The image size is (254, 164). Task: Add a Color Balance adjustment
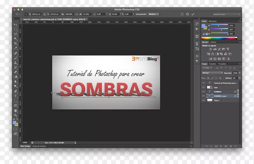click(213, 54)
